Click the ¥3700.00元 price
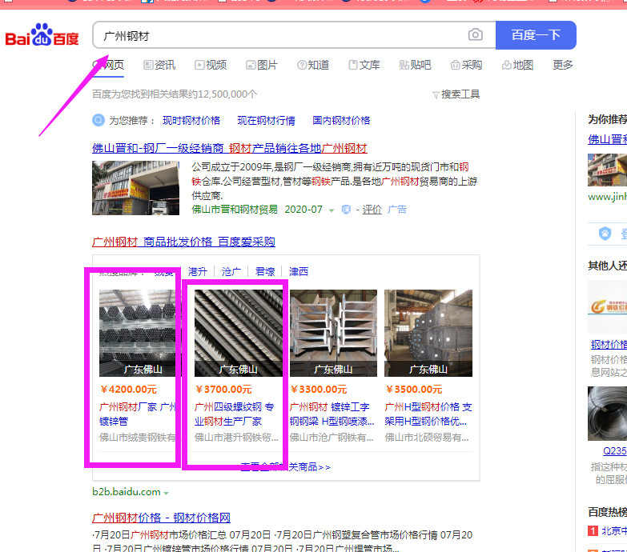The width and height of the screenshot is (627, 552). pyautogui.click(x=223, y=390)
